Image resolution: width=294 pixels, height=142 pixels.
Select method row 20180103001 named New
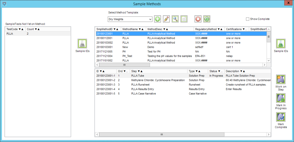[x=181, y=47]
